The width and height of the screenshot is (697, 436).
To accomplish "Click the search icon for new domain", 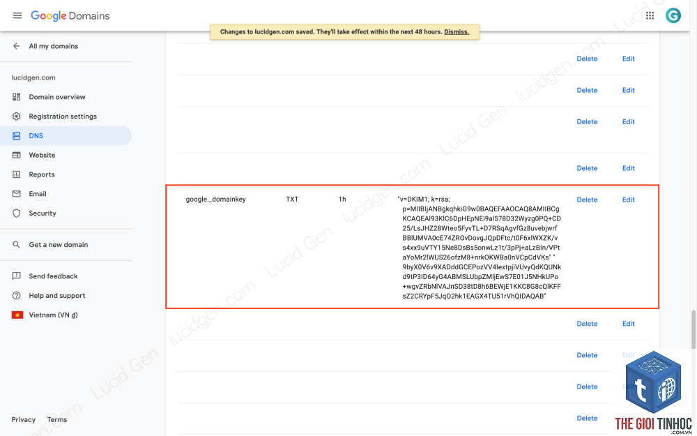I will [x=17, y=245].
